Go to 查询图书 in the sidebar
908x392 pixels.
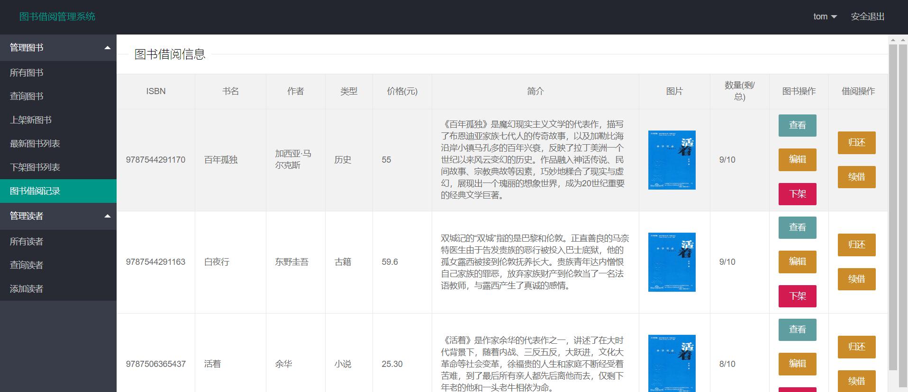58,96
